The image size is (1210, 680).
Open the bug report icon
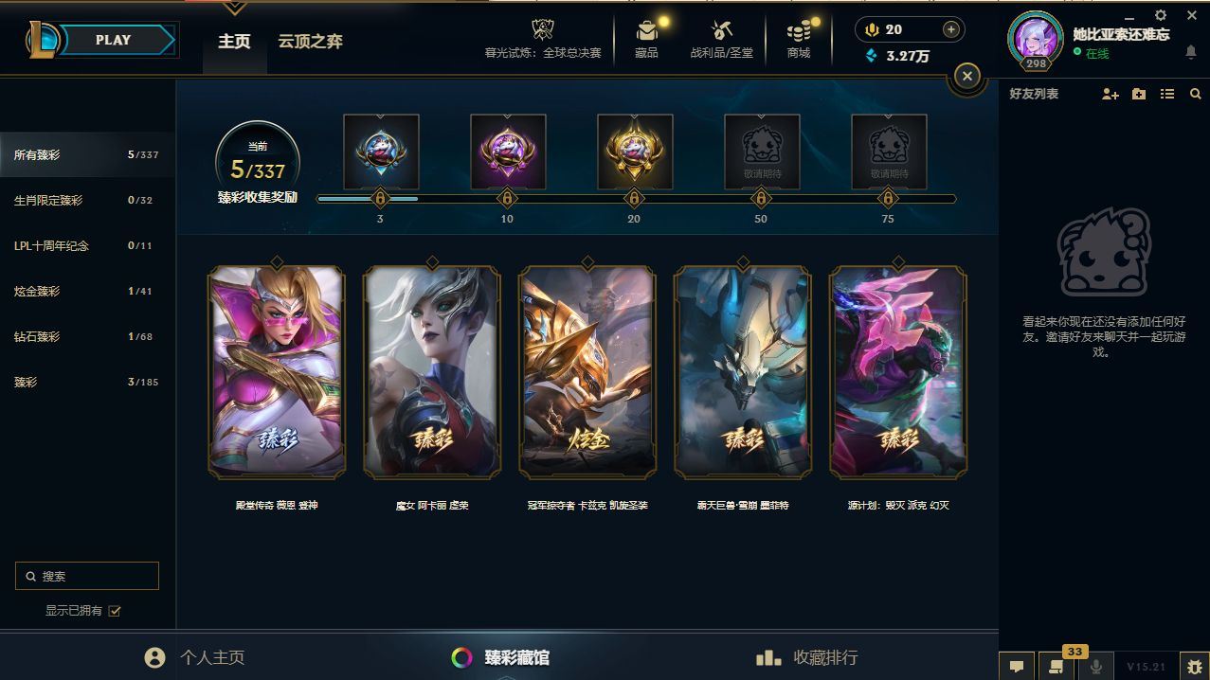point(1194,667)
